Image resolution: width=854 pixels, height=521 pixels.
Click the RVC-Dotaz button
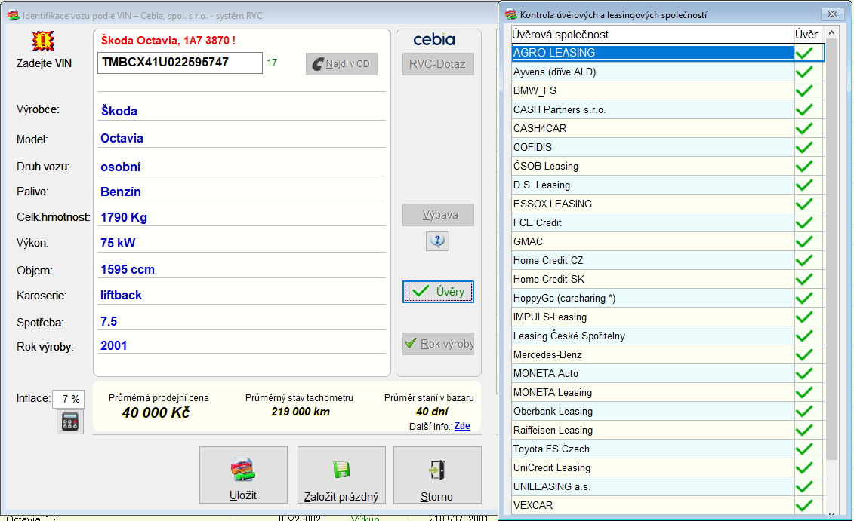coord(438,64)
